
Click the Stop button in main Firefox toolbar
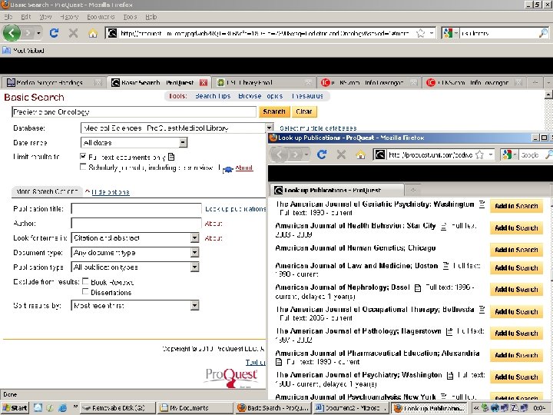click(x=74, y=33)
